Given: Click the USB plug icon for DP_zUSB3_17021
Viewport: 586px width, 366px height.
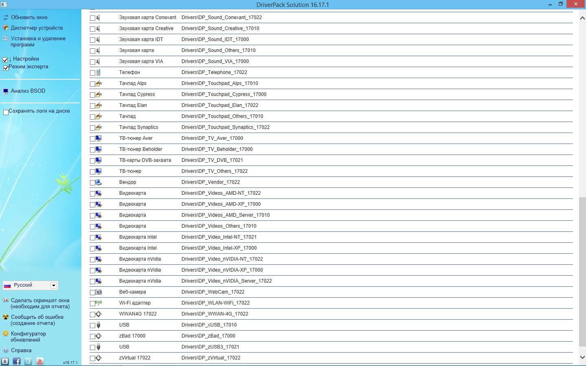Looking at the screenshot, I should click(x=98, y=347).
